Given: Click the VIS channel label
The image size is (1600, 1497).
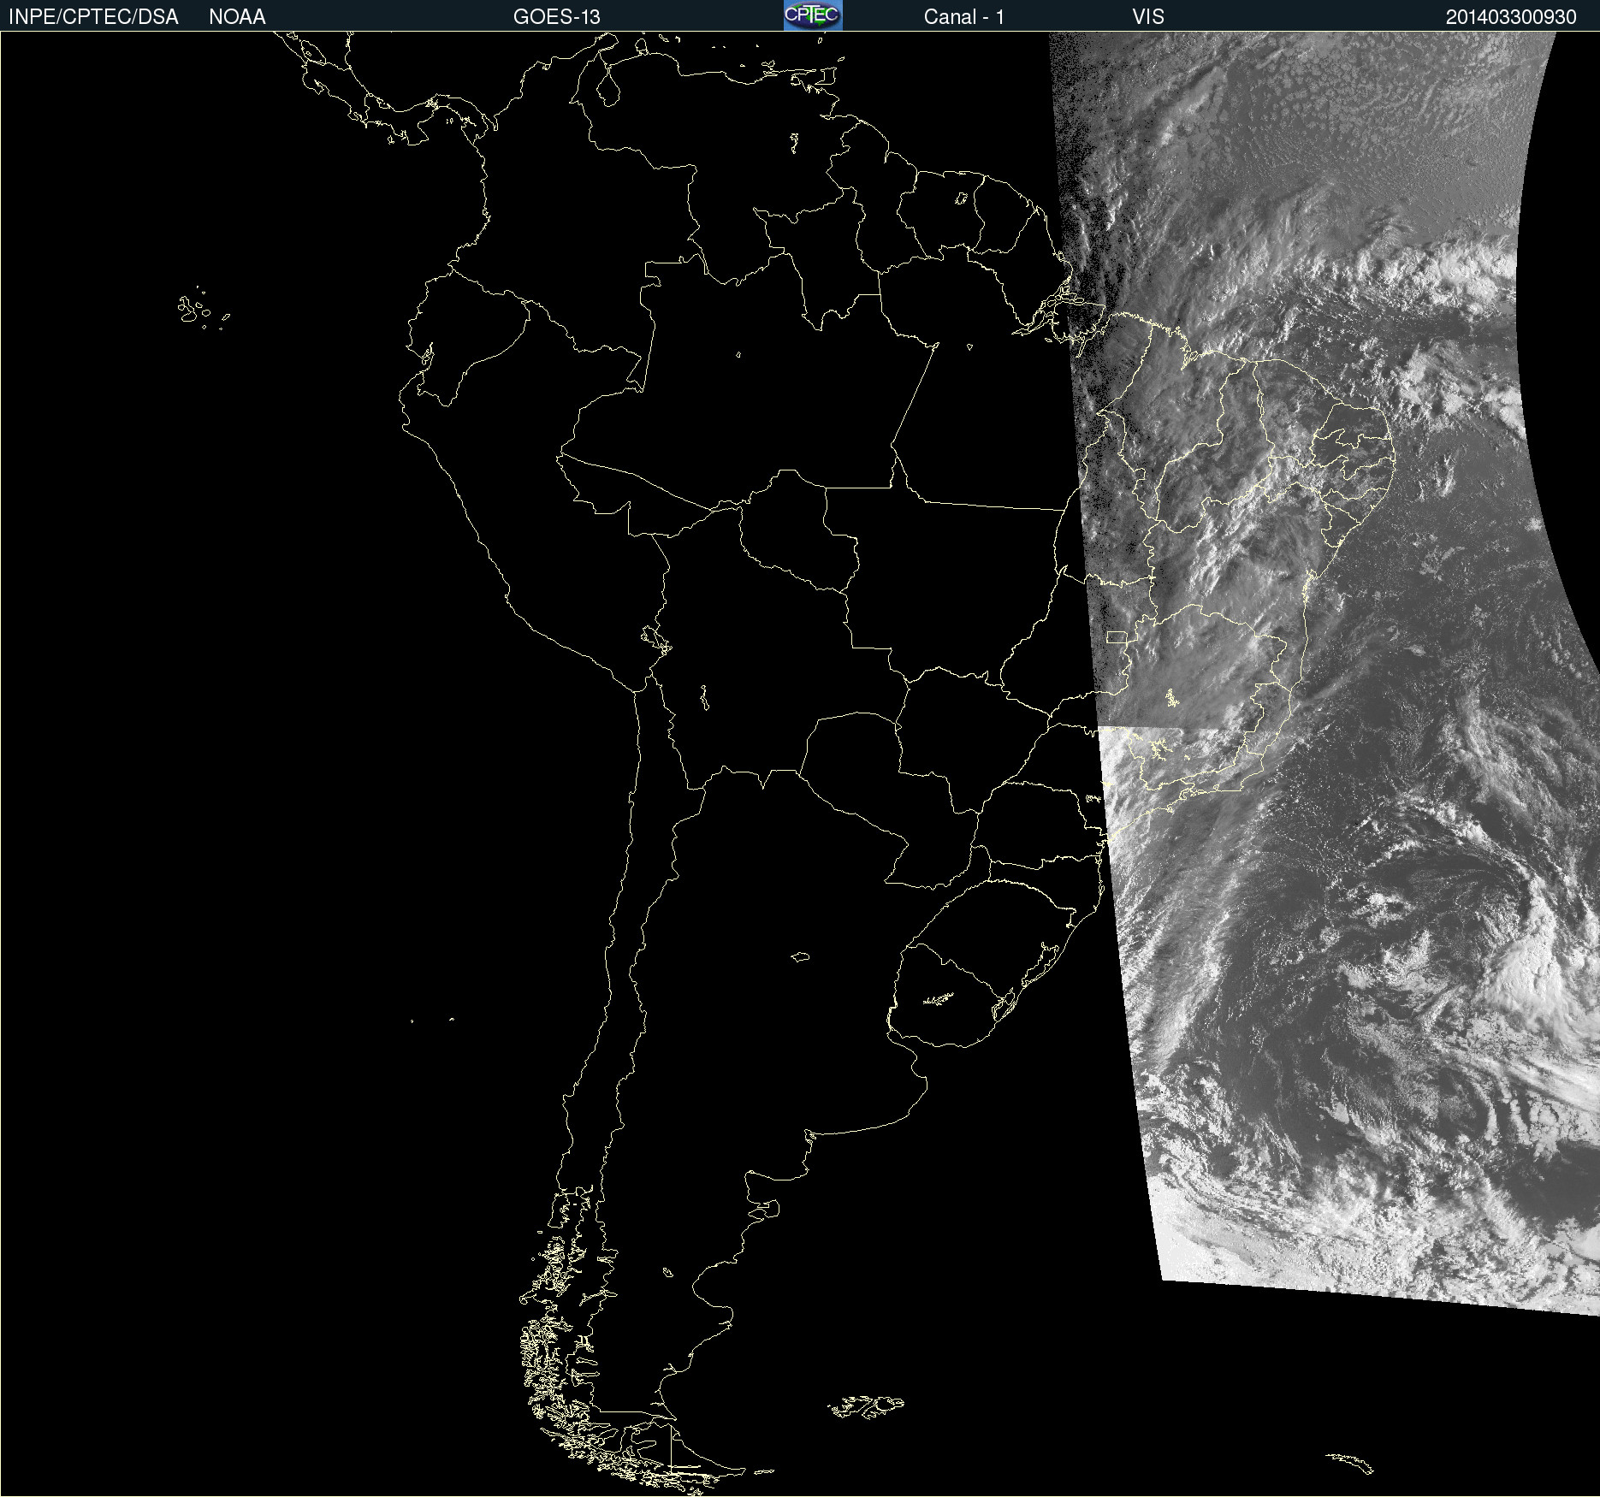Looking at the screenshot, I should point(1148,17).
